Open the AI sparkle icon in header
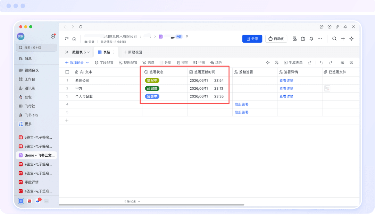Screen dimensions: 375x217 (351, 39)
